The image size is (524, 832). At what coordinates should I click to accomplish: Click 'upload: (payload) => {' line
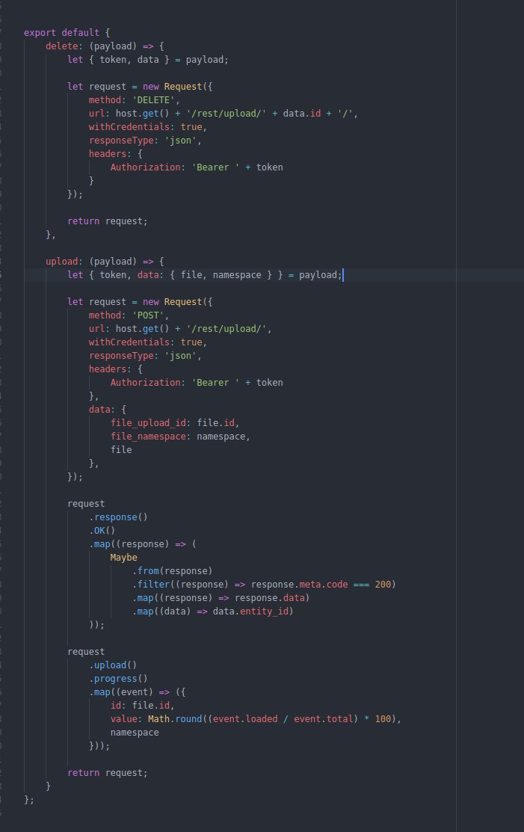tap(105, 262)
